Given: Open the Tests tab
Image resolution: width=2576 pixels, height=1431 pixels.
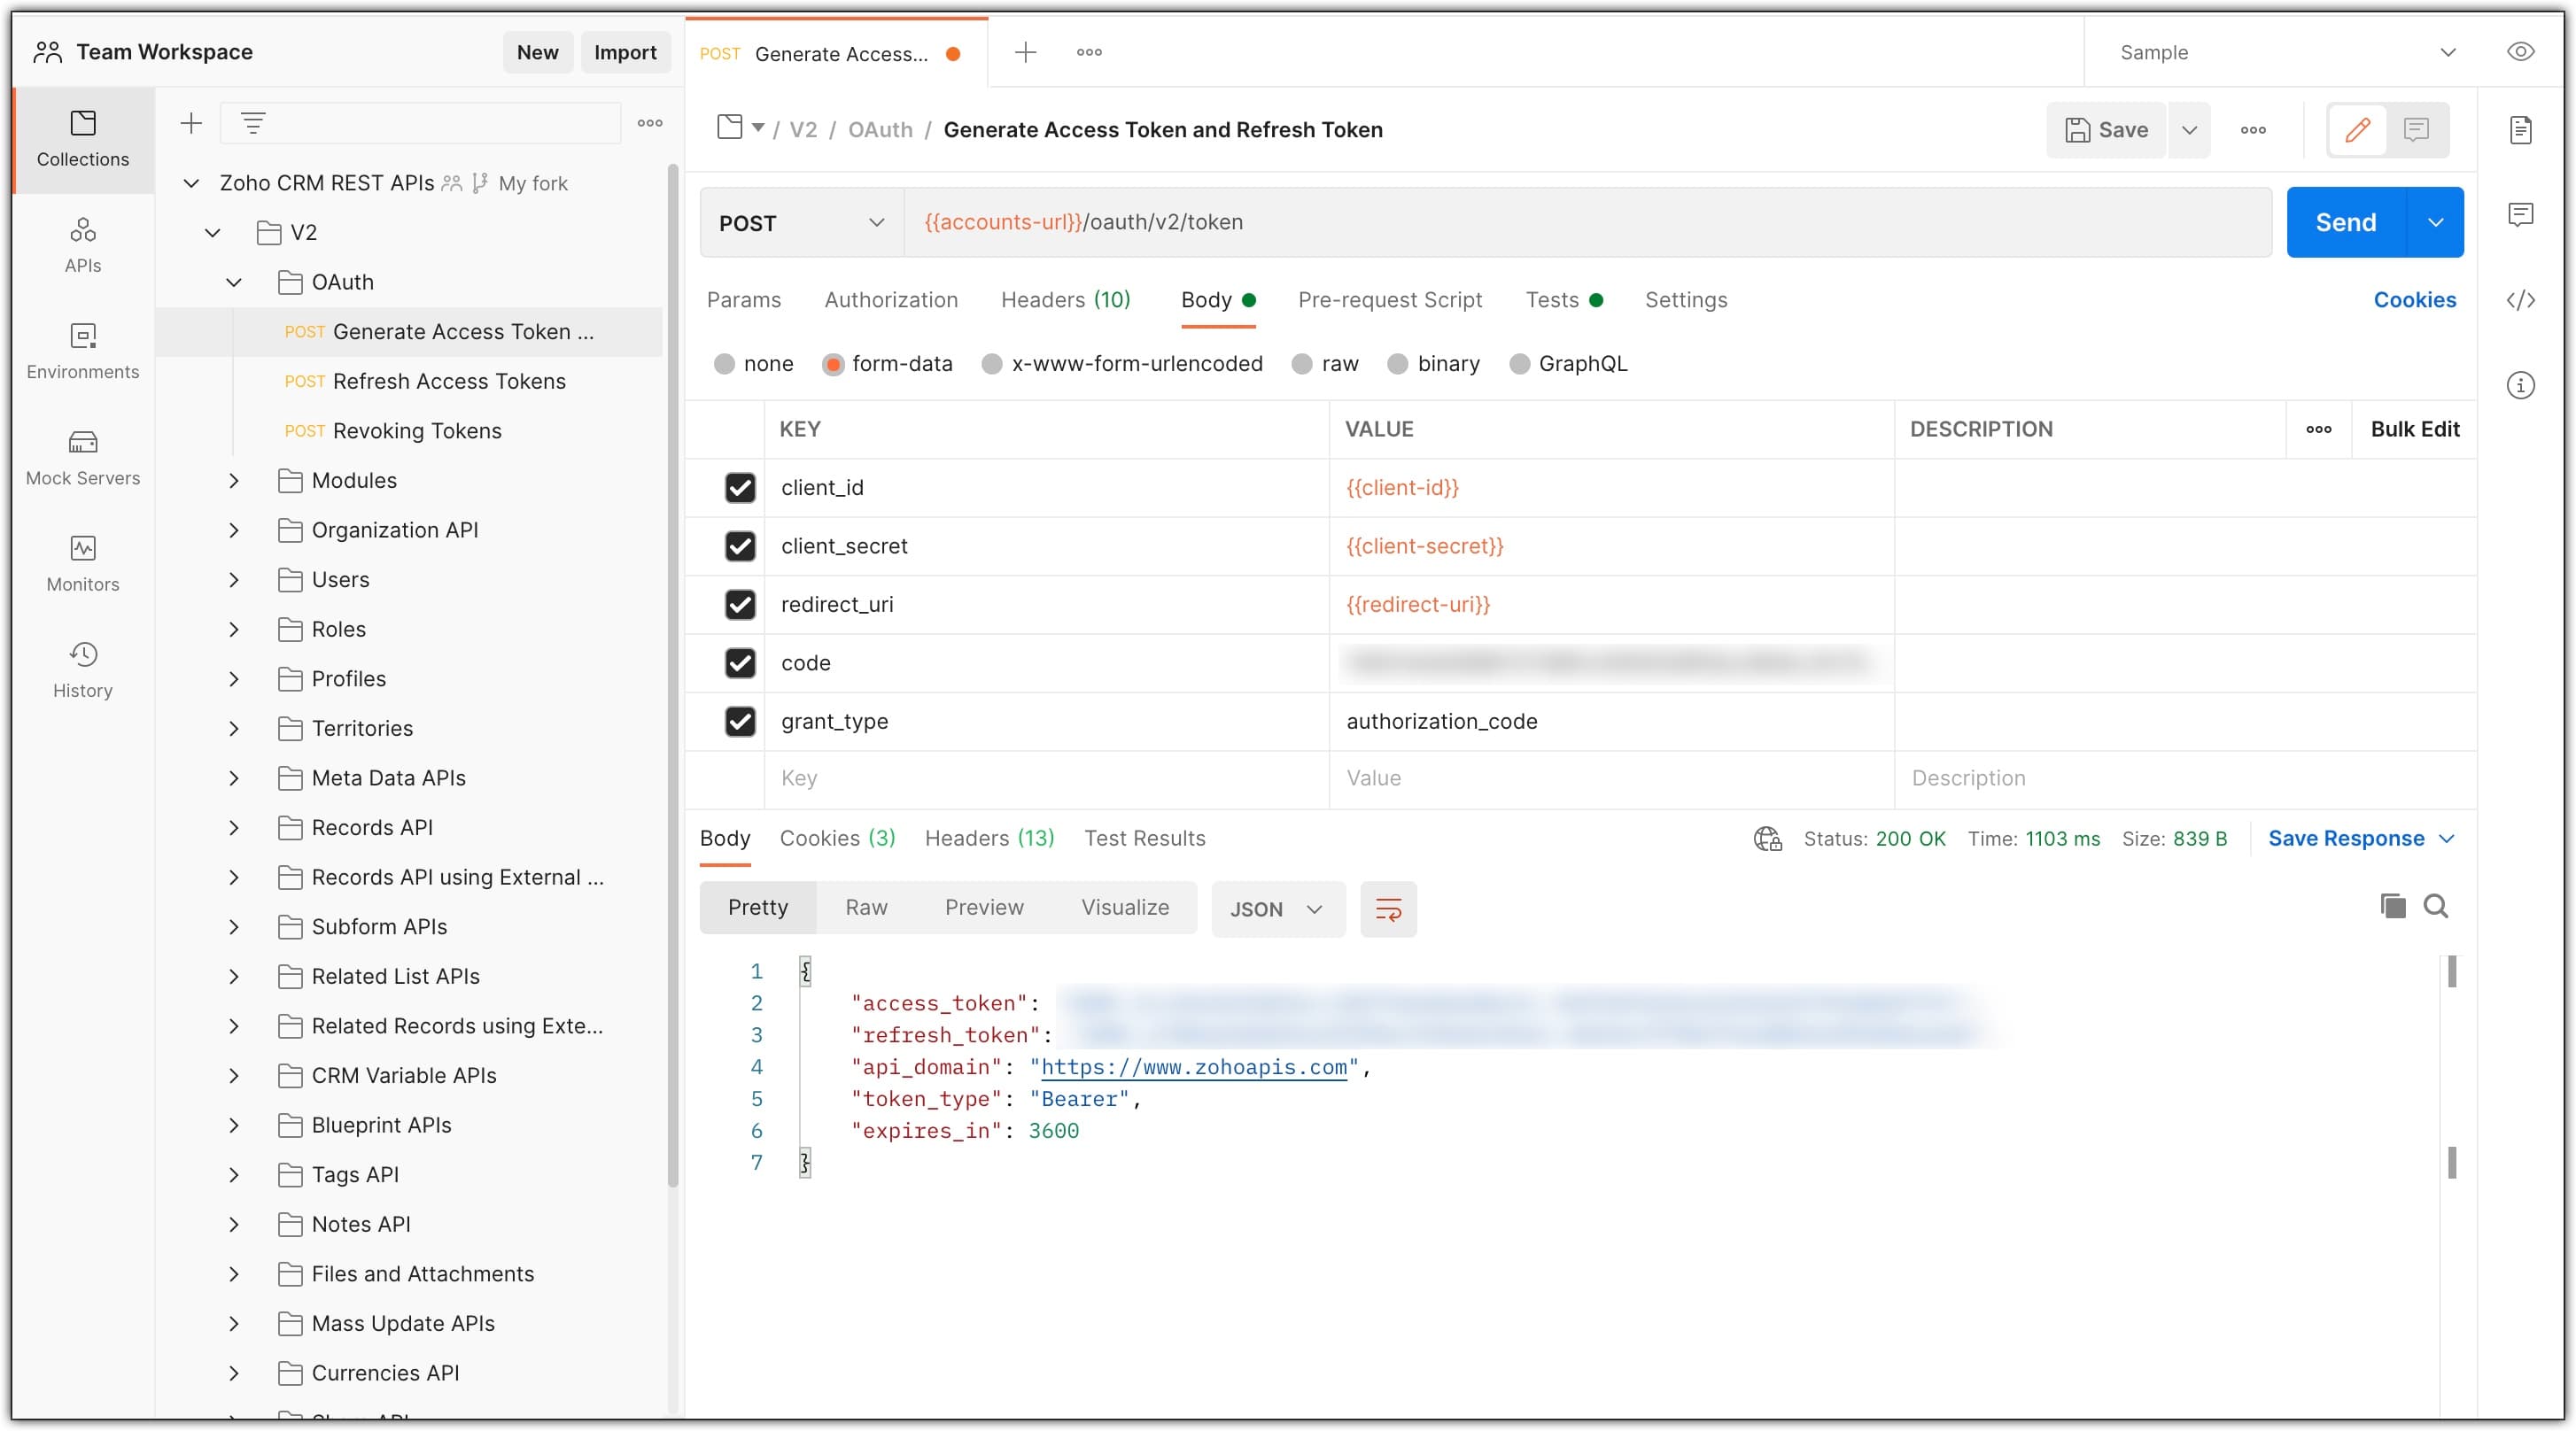Looking at the screenshot, I should click(1563, 300).
